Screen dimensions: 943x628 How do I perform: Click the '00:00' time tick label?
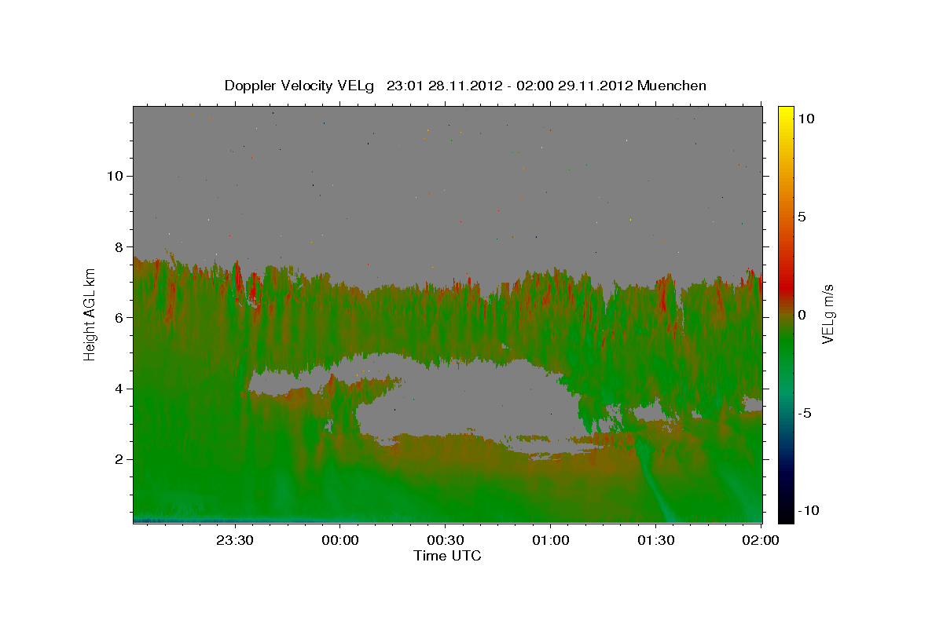tap(340, 540)
